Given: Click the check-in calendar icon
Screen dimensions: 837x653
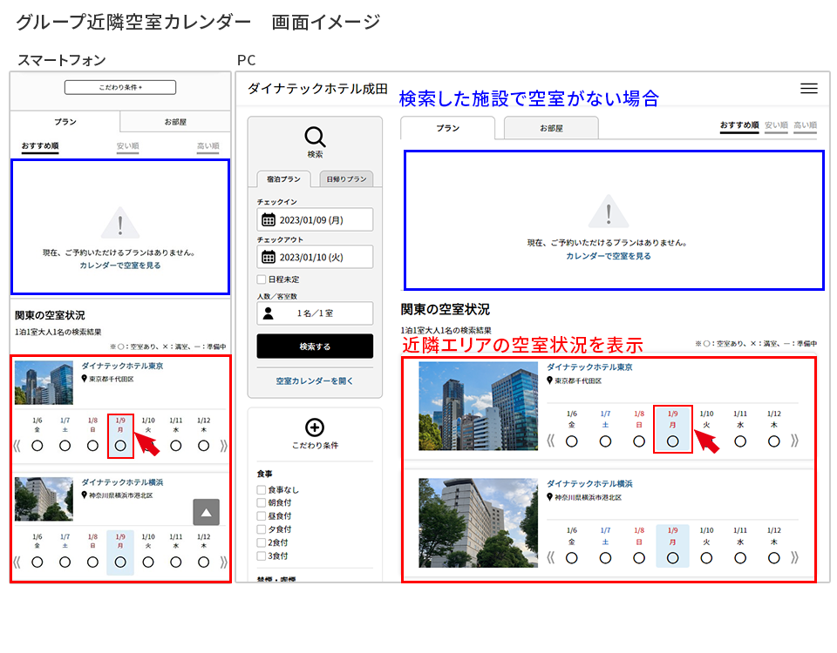Looking at the screenshot, I should [x=269, y=219].
